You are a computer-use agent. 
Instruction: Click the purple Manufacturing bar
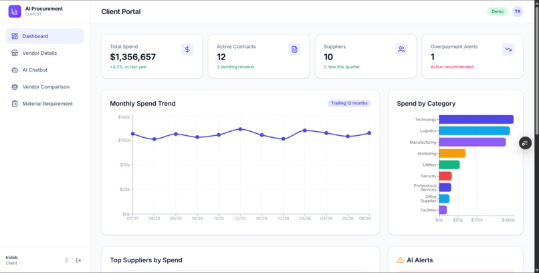(x=472, y=142)
